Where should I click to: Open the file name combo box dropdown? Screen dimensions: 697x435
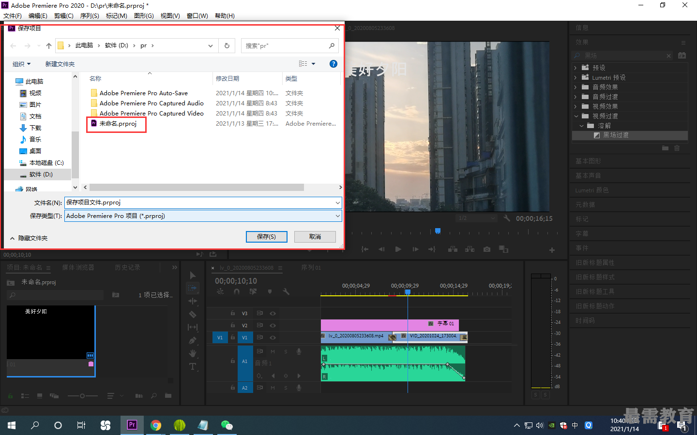(337, 203)
